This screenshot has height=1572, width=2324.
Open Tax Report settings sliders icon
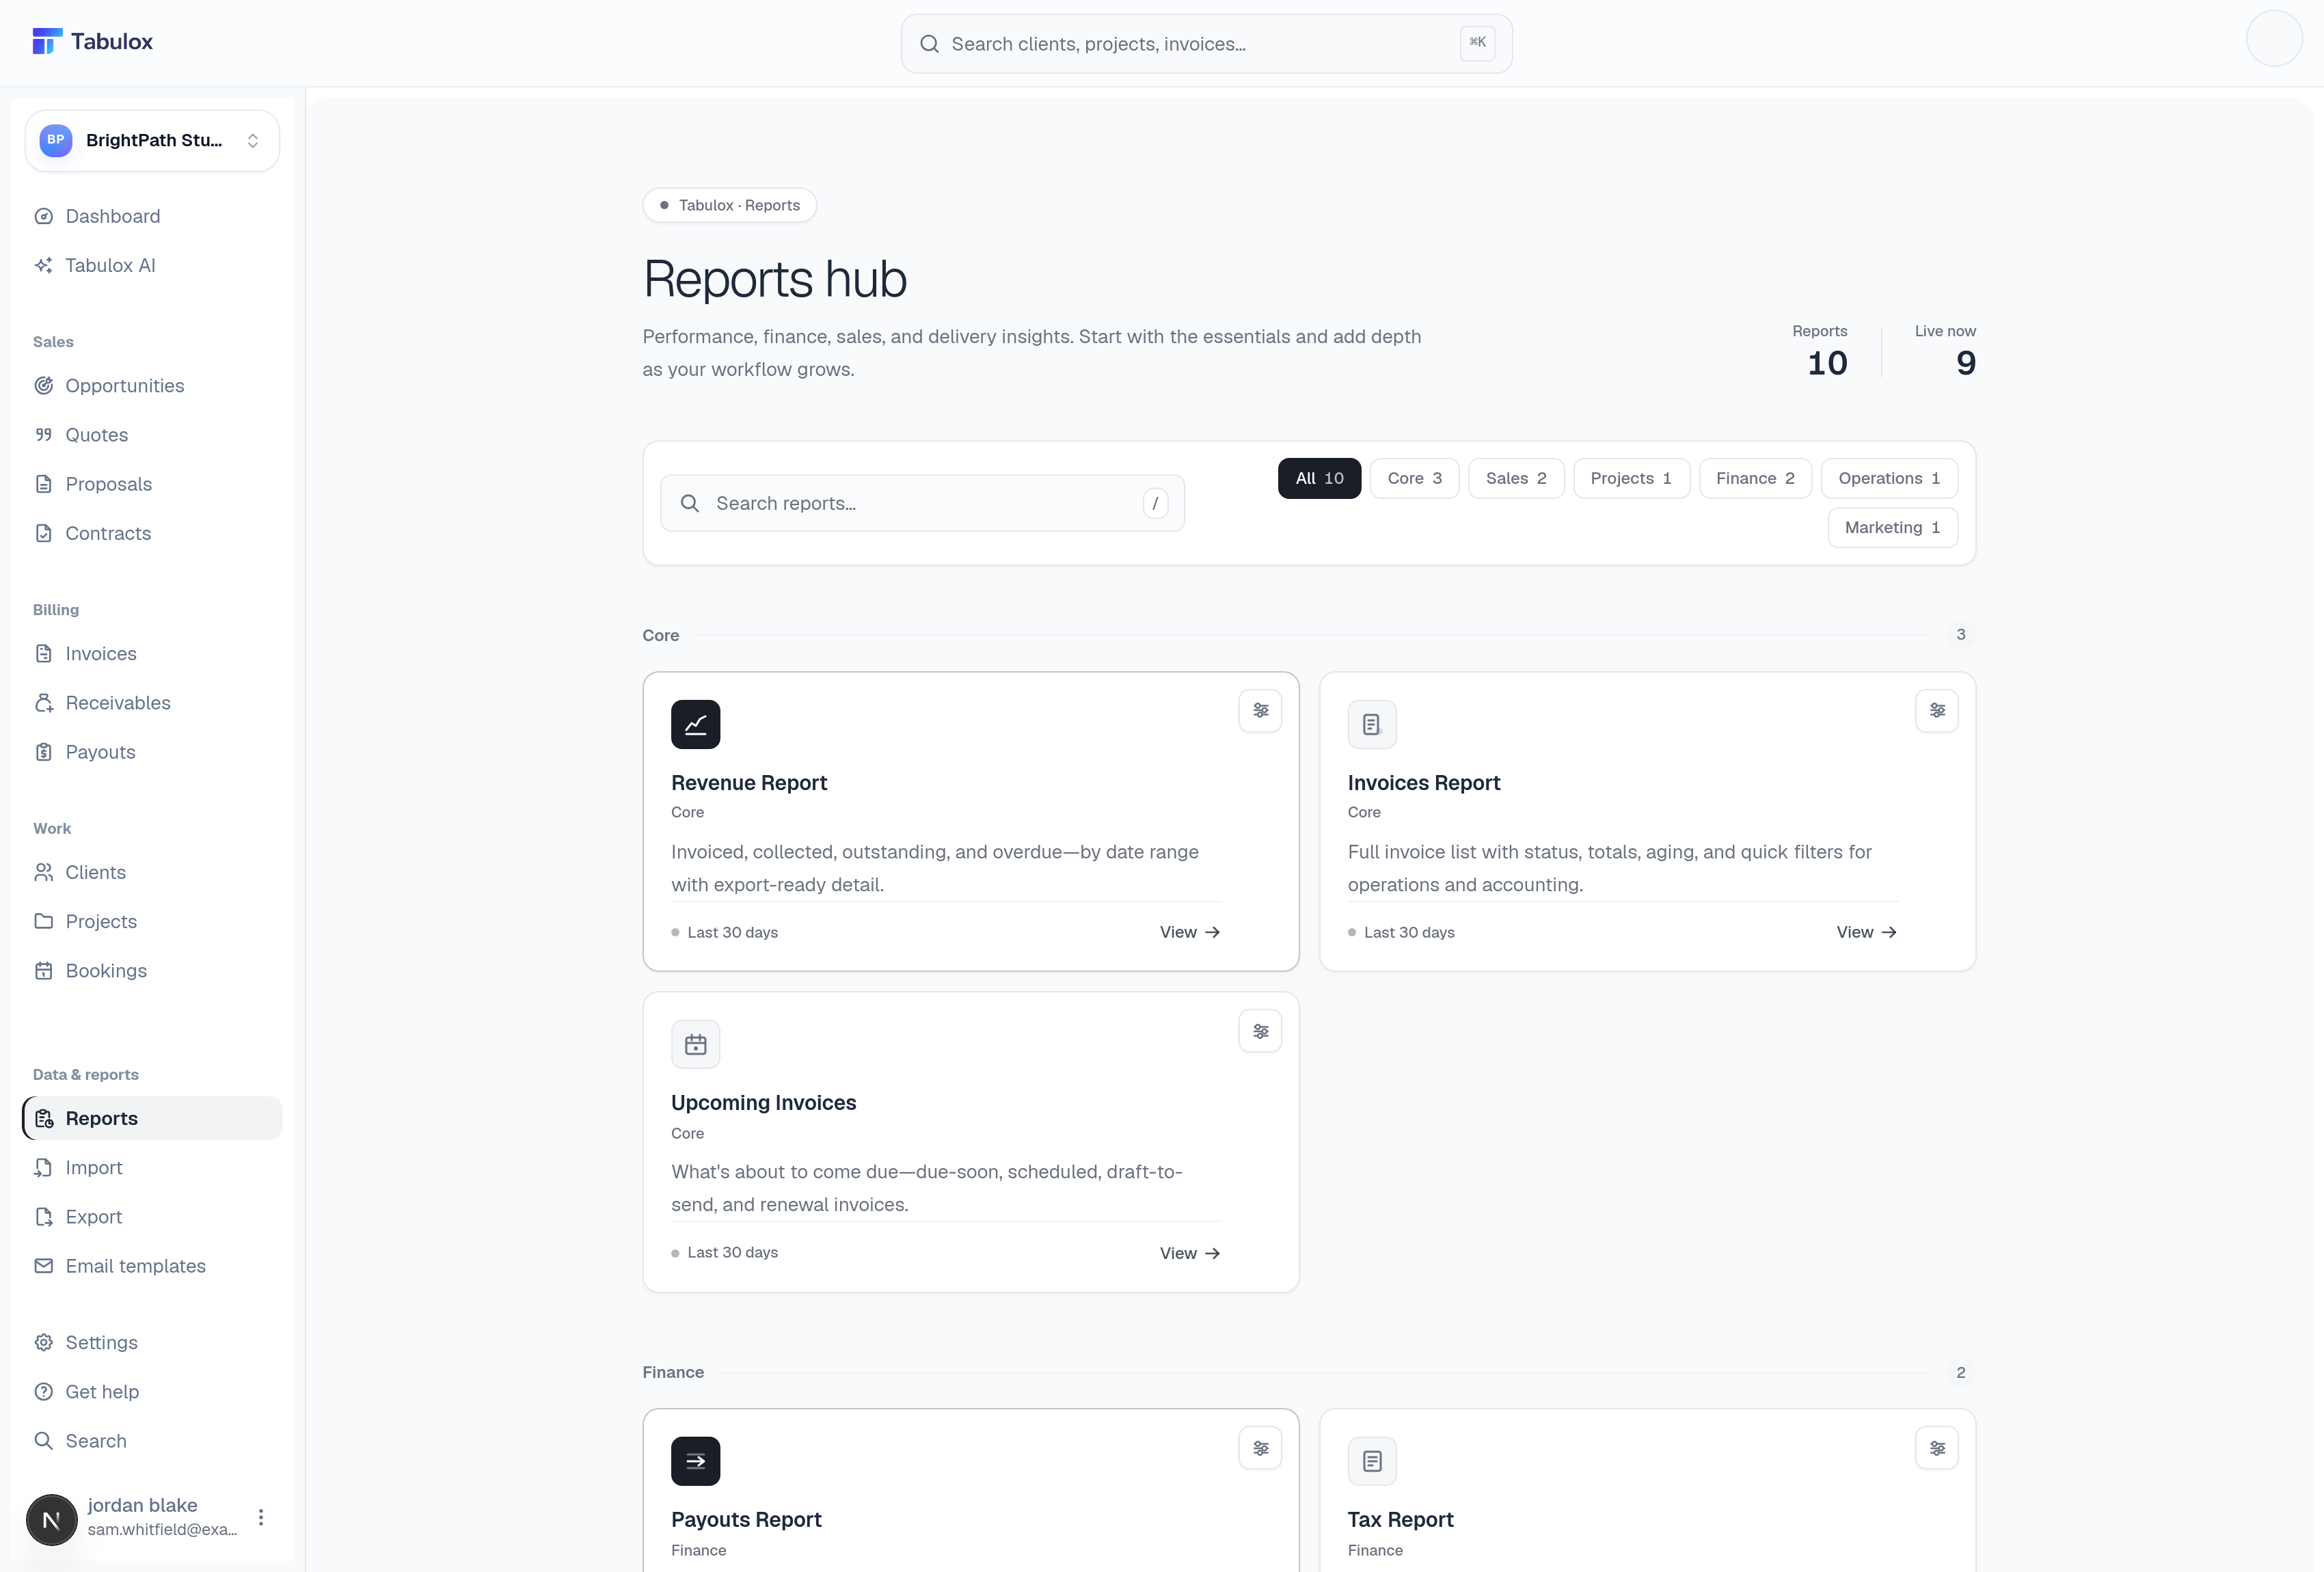pyautogui.click(x=1937, y=1448)
